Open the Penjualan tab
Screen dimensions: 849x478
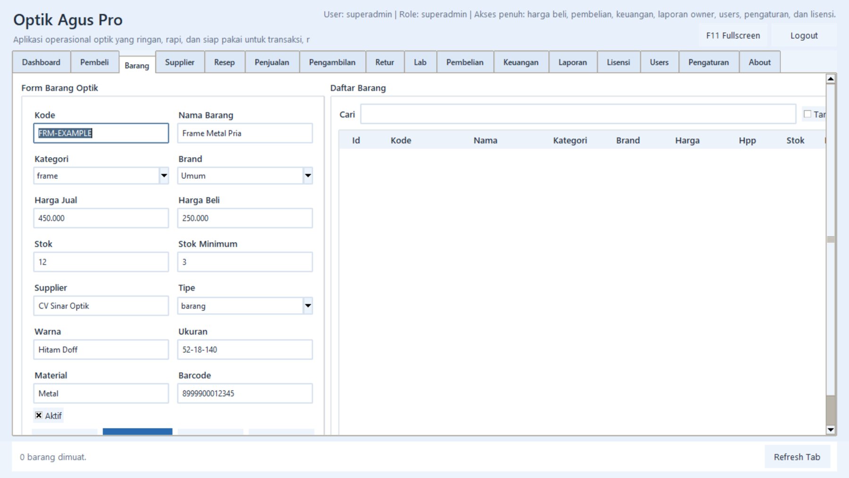[x=272, y=62]
